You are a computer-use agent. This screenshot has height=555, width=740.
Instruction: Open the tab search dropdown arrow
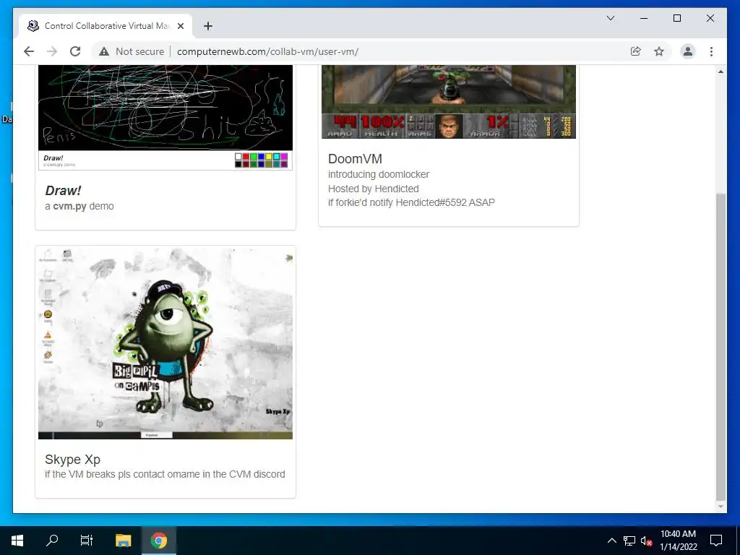(x=610, y=18)
